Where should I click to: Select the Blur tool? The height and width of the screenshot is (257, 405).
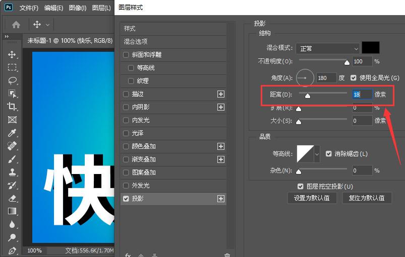12,224
